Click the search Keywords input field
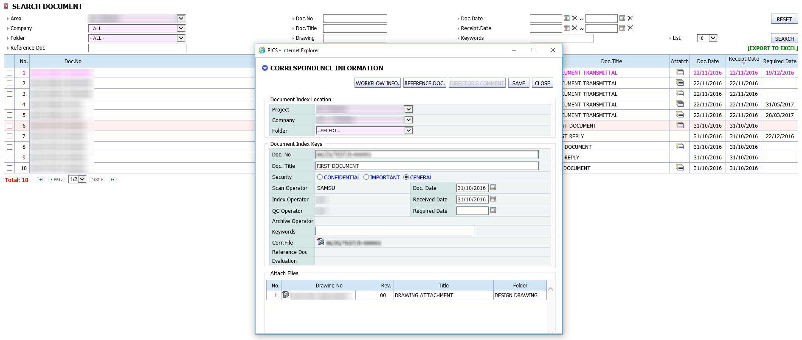This screenshot has width=802, height=340. coord(562,38)
